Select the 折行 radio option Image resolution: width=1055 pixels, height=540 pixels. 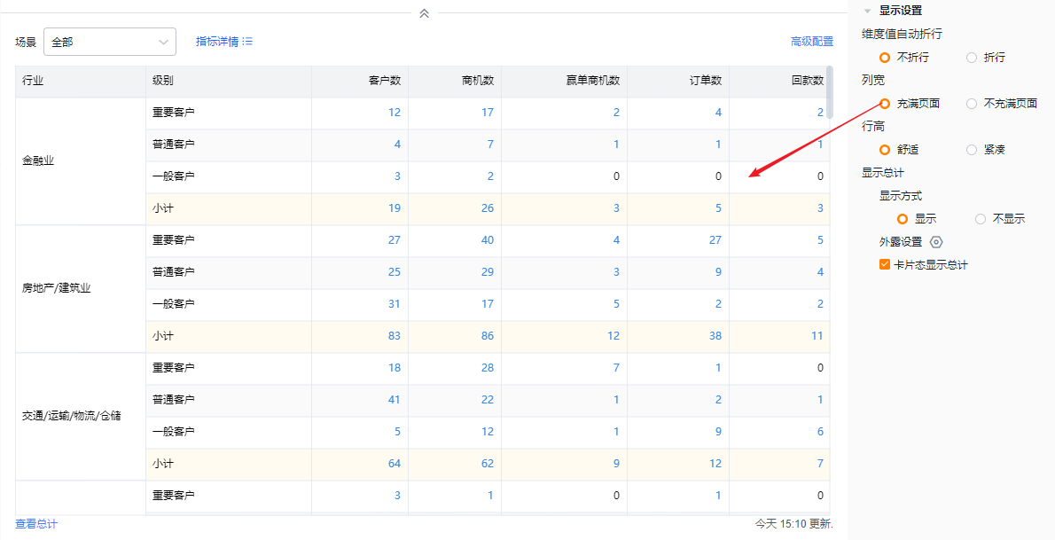(972, 58)
